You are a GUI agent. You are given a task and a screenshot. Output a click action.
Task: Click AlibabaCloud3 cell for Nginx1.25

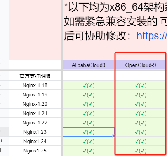click(89, 151)
